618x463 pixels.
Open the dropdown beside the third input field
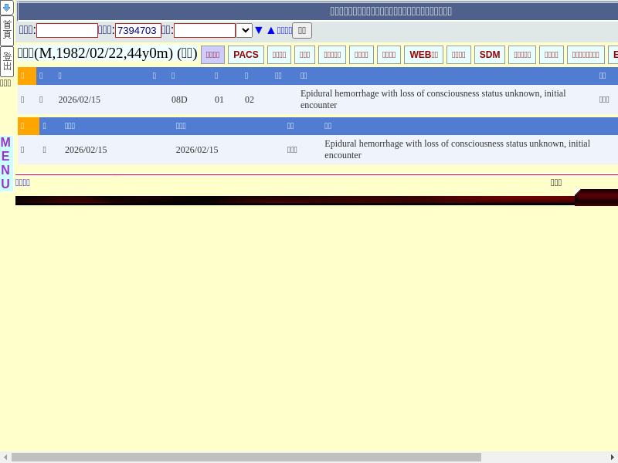[244, 30]
